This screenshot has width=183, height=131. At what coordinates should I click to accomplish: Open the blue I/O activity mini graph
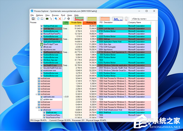click(x=118, y=19)
